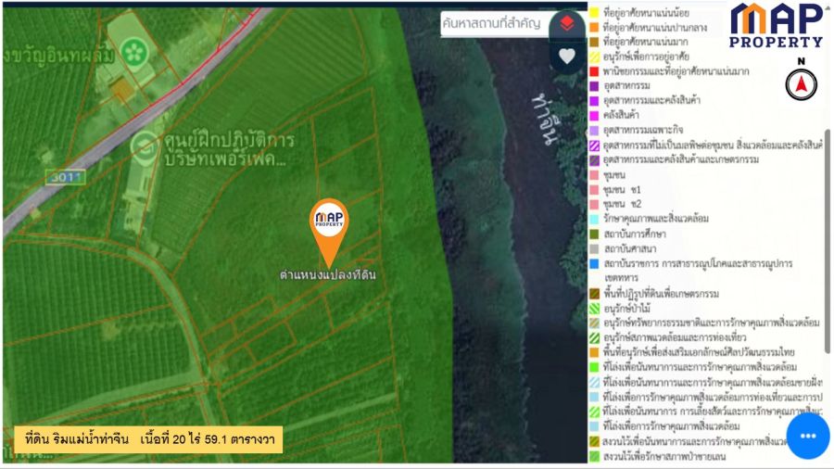Select the yellow 'ที่อยู่อาศัยหนาแน่นน้อย' swatch
Screen dimensions: 834x469
tap(593, 14)
